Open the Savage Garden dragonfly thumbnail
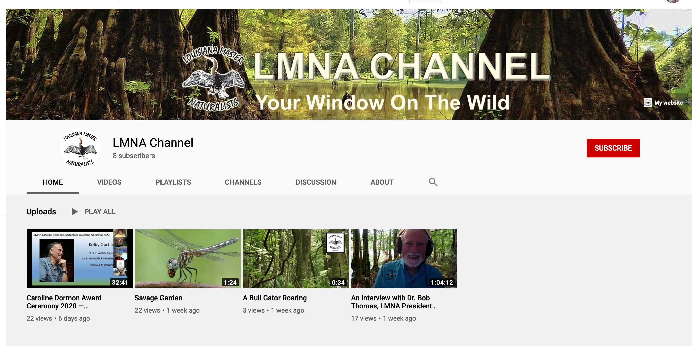Screen dimensions: 692x346 coord(188,258)
